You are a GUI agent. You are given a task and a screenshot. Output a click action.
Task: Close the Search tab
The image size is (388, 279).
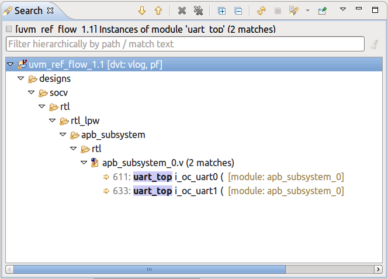(x=50, y=11)
